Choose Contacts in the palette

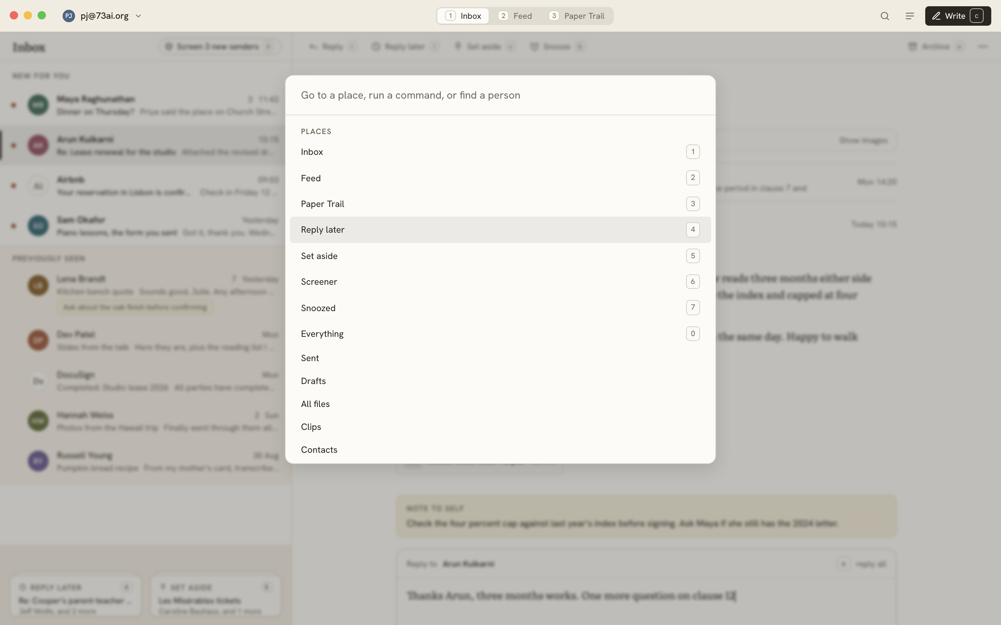click(500, 450)
